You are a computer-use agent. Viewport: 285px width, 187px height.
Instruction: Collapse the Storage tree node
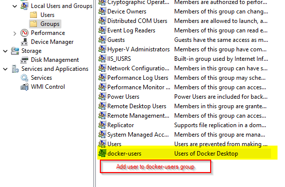(5, 51)
